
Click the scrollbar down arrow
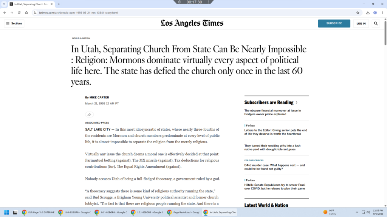pos(385,206)
